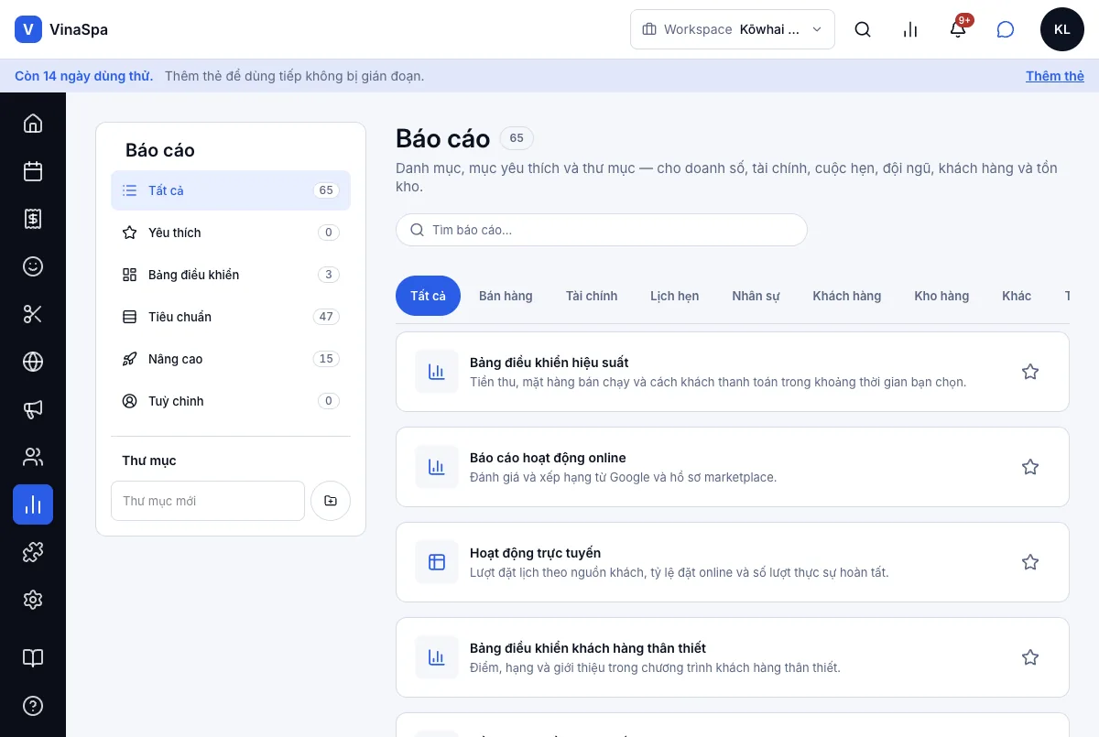
Task: Open the Hoạt động trực tuyến report
Action: (x=733, y=562)
